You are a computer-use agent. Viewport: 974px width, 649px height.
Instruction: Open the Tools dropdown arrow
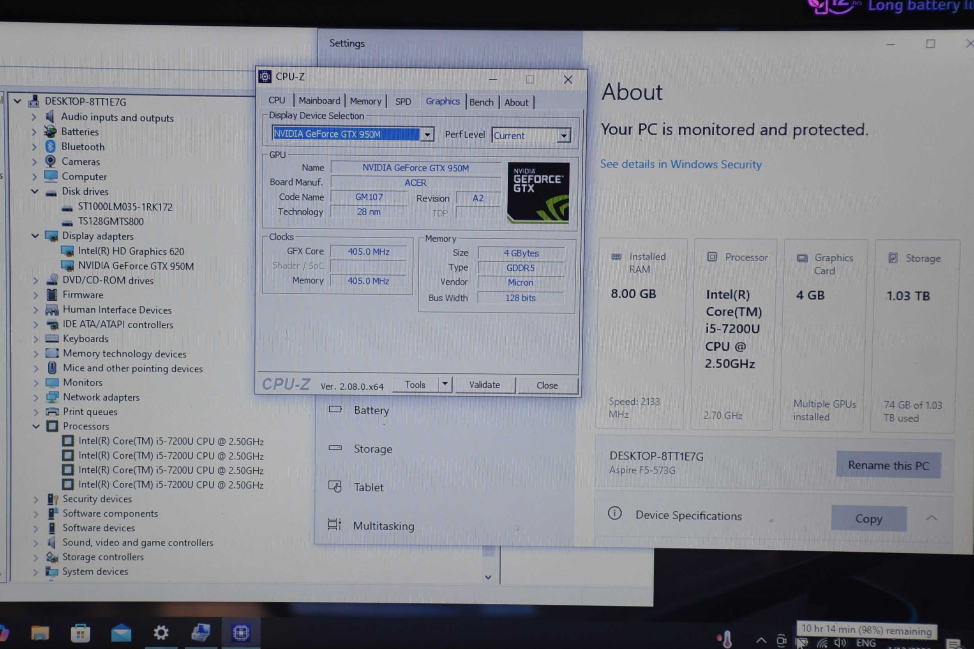pyautogui.click(x=445, y=384)
